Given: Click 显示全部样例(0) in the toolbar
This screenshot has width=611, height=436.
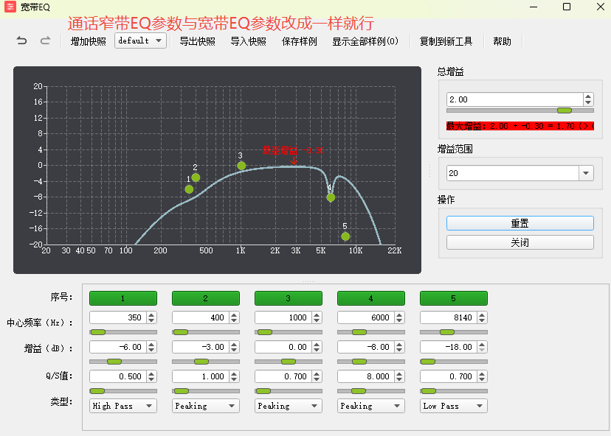Looking at the screenshot, I should [x=365, y=41].
